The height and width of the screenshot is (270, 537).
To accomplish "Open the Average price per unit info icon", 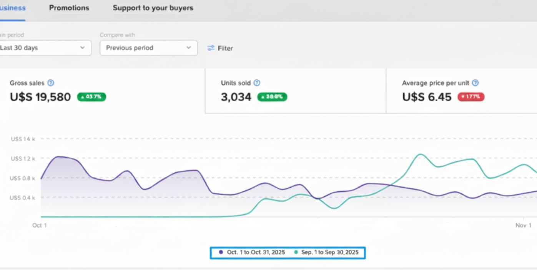I will [x=475, y=83].
